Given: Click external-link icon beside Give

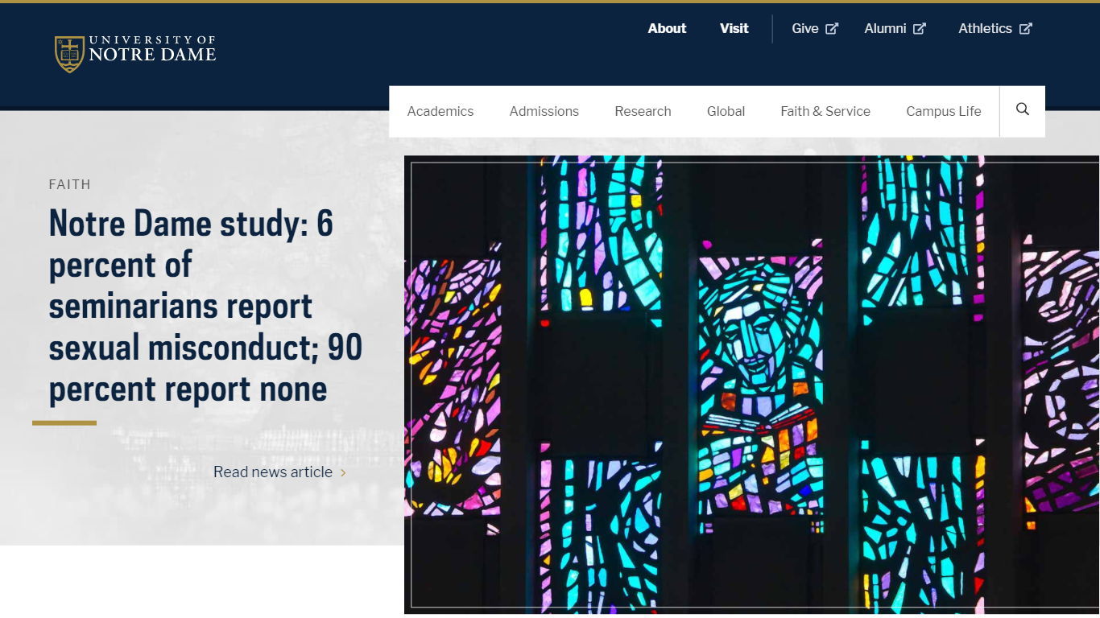Looking at the screenshot, I should point(832,29).
